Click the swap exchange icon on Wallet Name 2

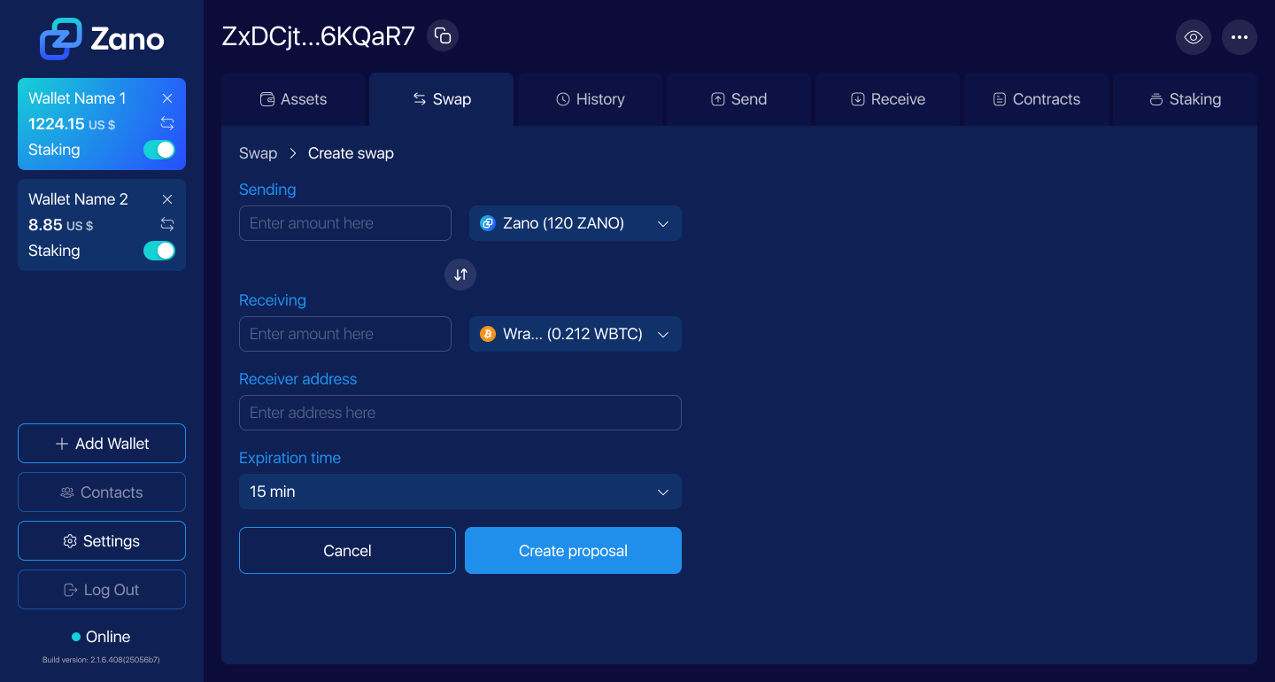pos(167,225)
